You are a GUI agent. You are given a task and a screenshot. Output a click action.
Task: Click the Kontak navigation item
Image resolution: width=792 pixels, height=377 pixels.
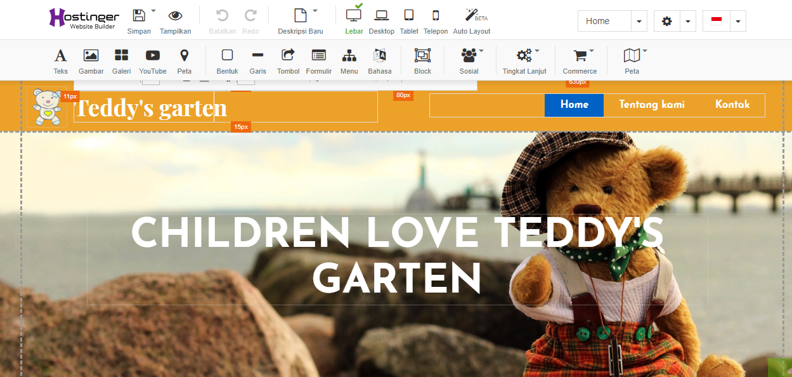coord(732,105)
